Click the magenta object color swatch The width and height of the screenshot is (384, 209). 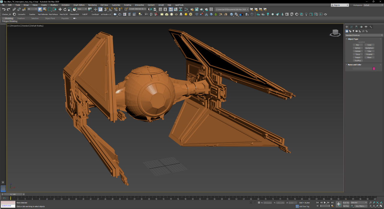(x=374, y=69)
